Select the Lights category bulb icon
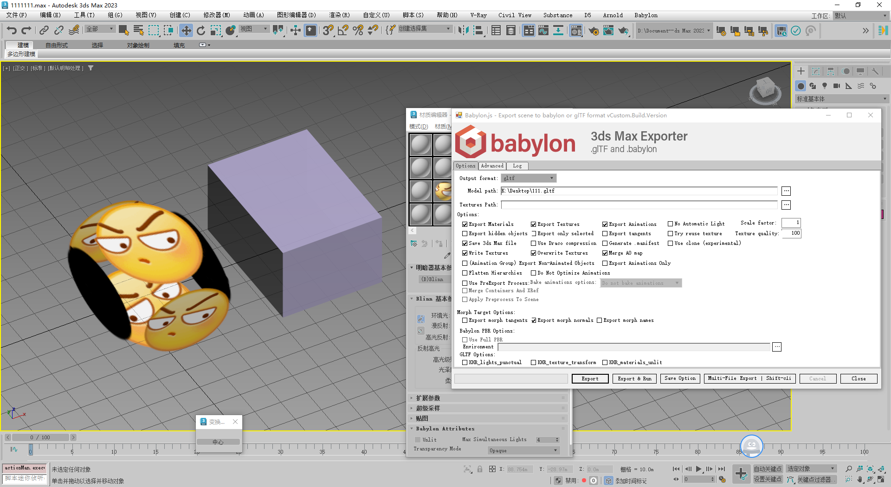Screen dimensions: 891x487 point(825,86)
